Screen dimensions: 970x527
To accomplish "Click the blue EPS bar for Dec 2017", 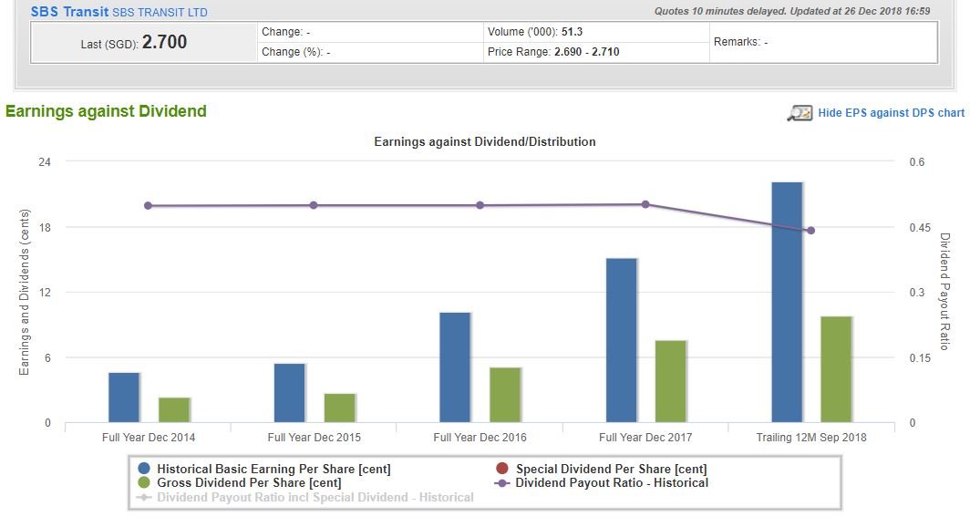I will point(621,340).
